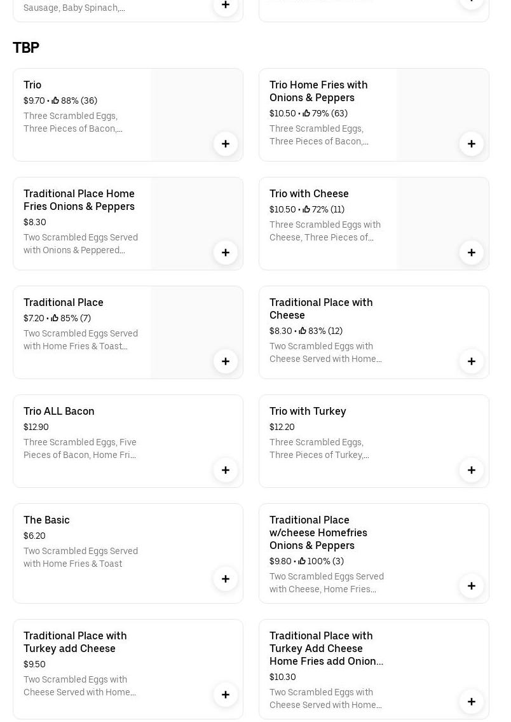This screenshot has height=722, width=511.
Task: Add Trio ALL Bacon to order
Action: (226, 470)
